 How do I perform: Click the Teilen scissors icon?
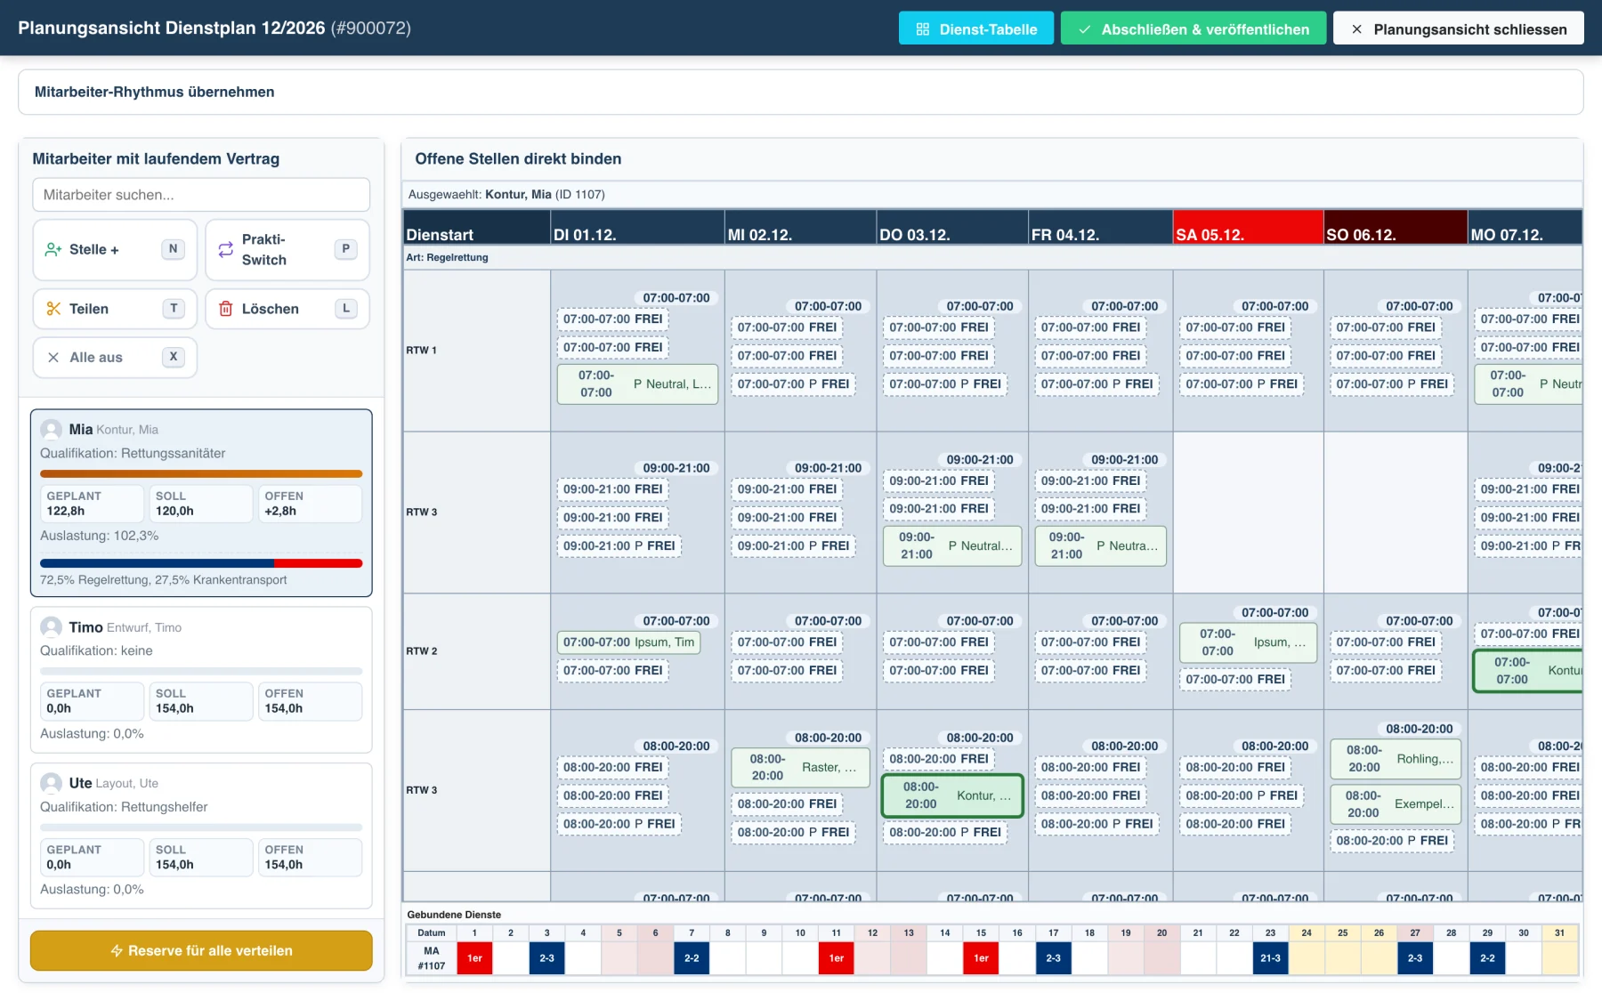click(x=53, y=309)
